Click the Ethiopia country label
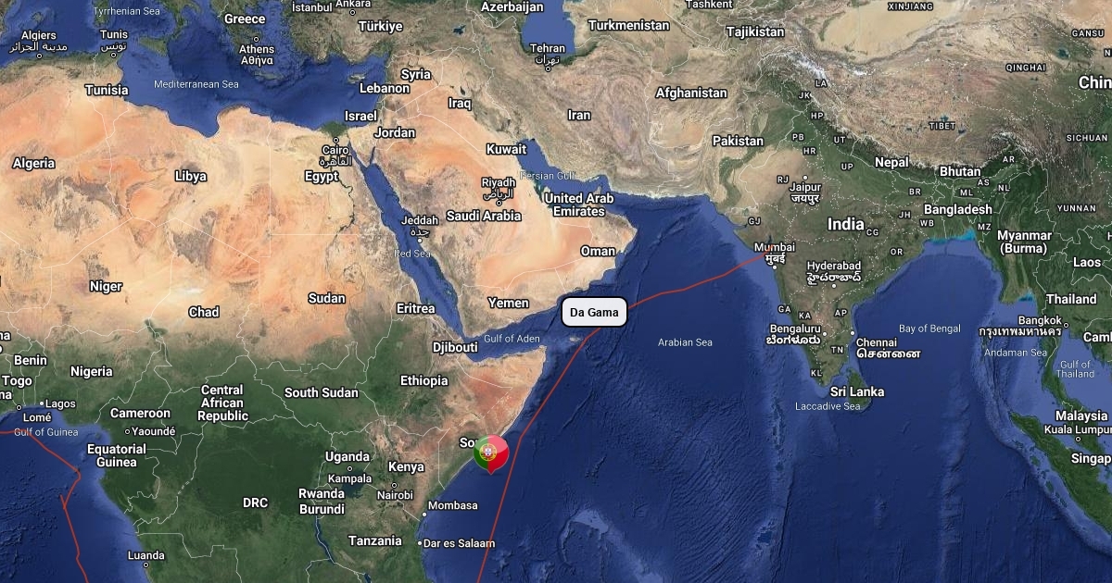1112x583 pixels. tap(423, 380)
